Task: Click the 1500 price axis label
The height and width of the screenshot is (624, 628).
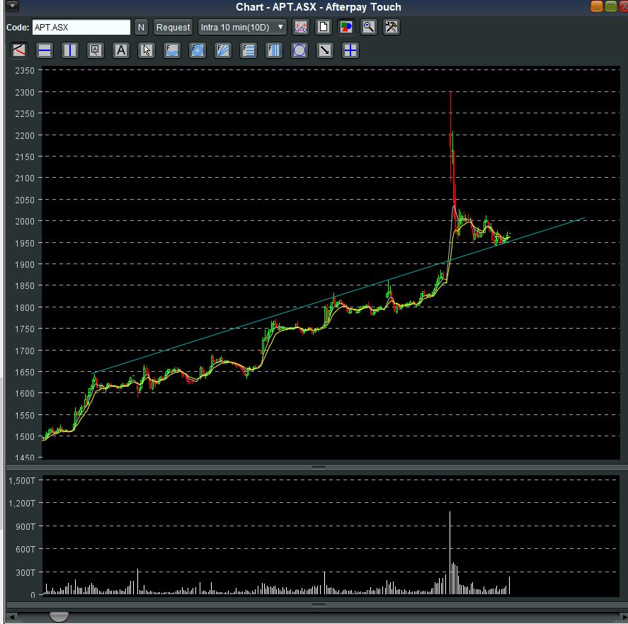Action: [x=25, y=436]
